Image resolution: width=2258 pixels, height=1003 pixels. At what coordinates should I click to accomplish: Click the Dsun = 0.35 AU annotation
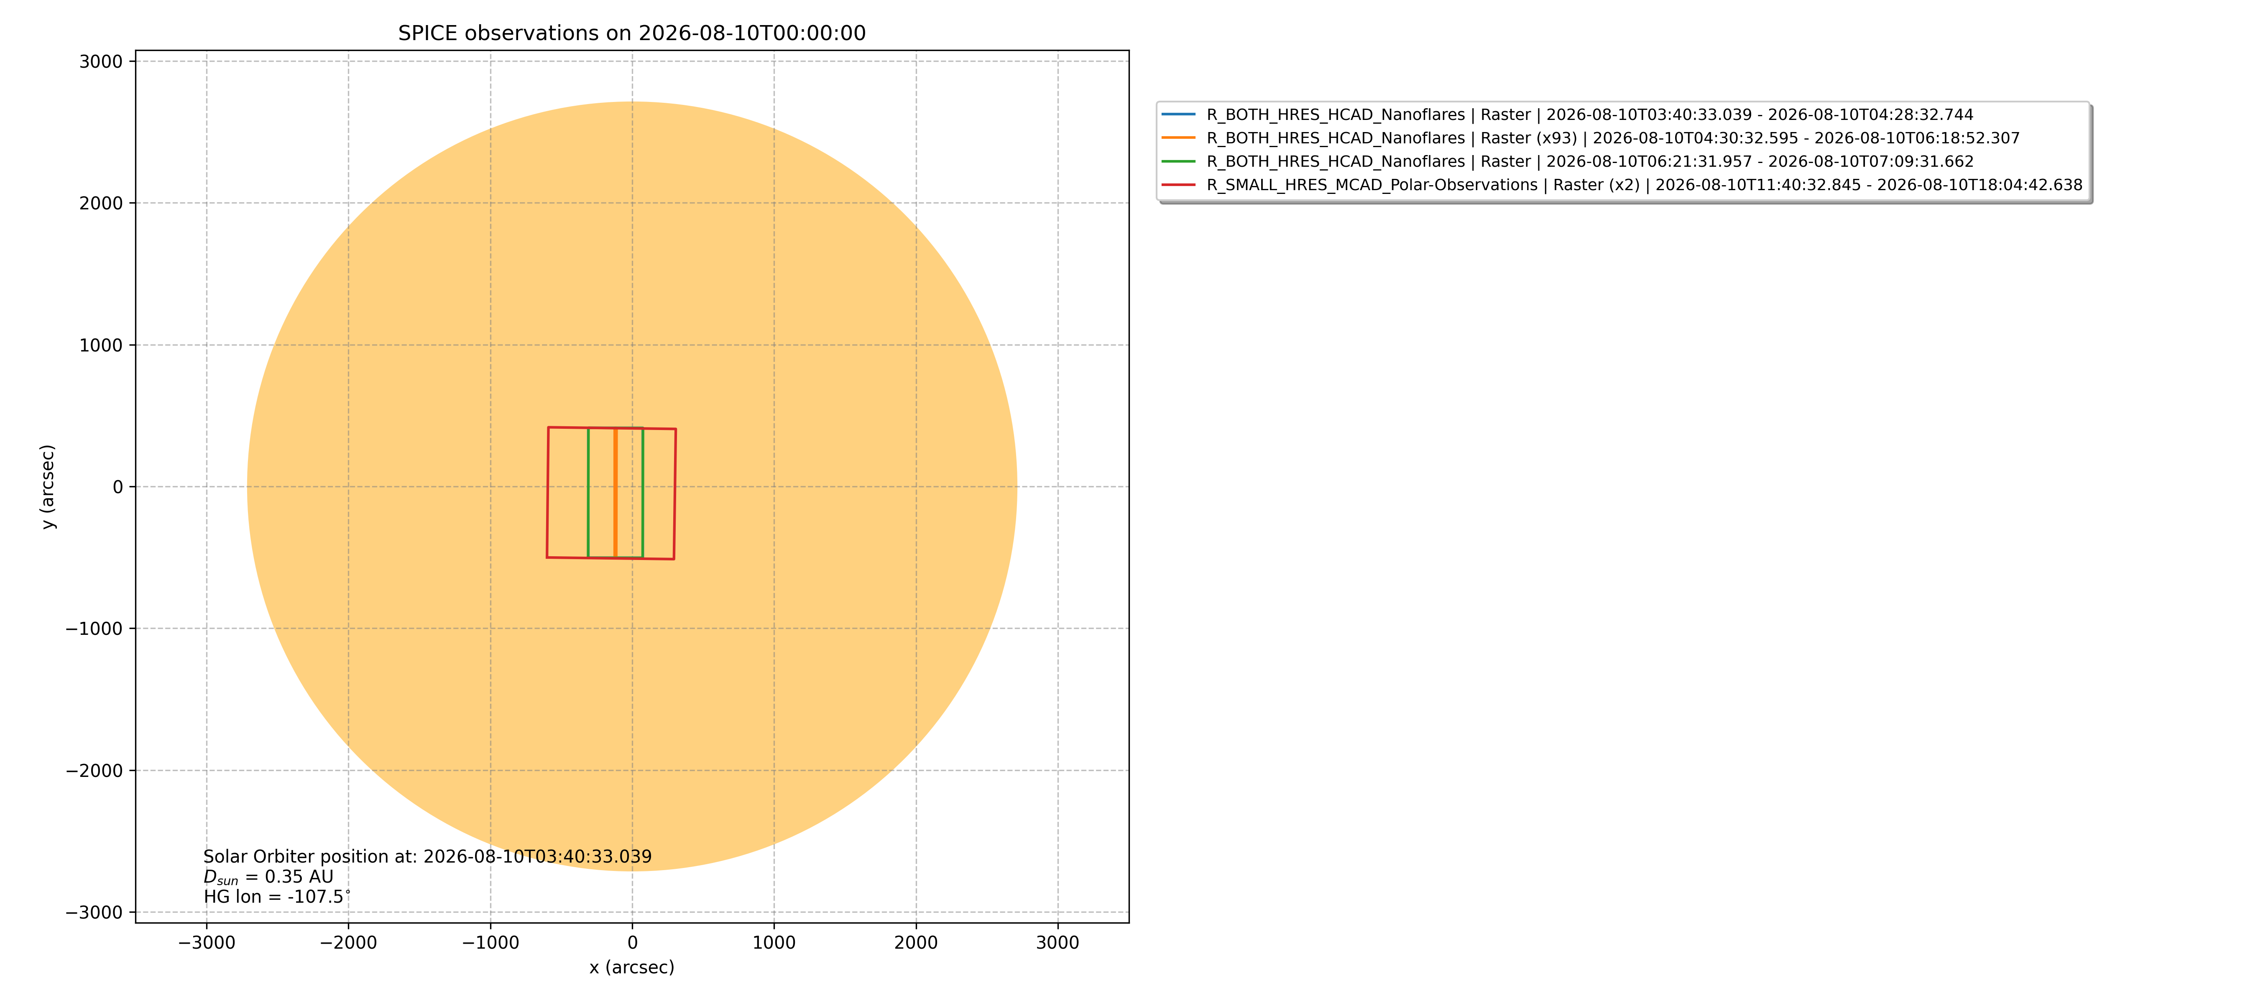(268, 877)
